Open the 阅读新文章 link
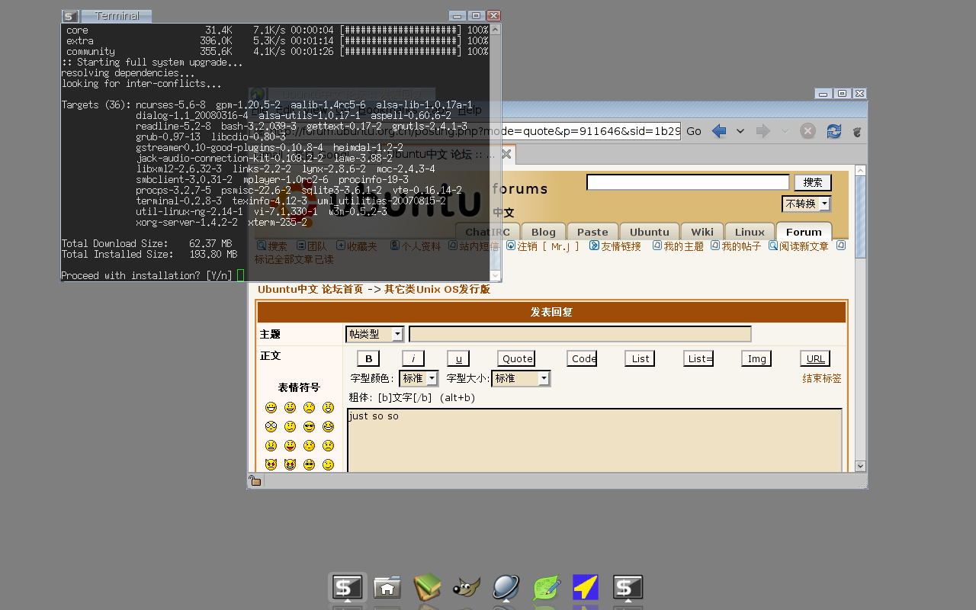This screenshot has height=610, width=976. [x=804, y=246]
